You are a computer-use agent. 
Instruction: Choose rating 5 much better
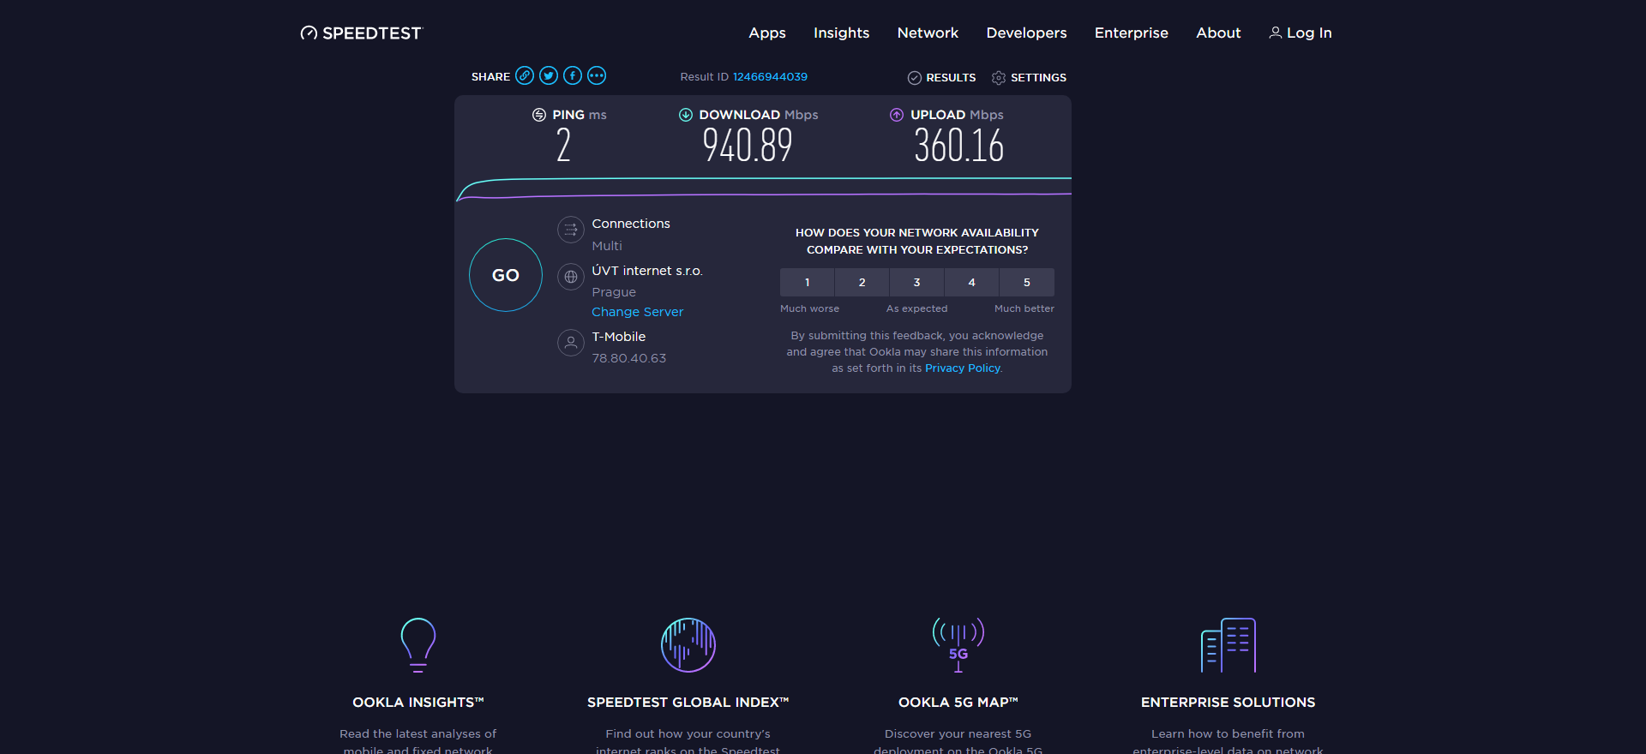point(1026,283)
